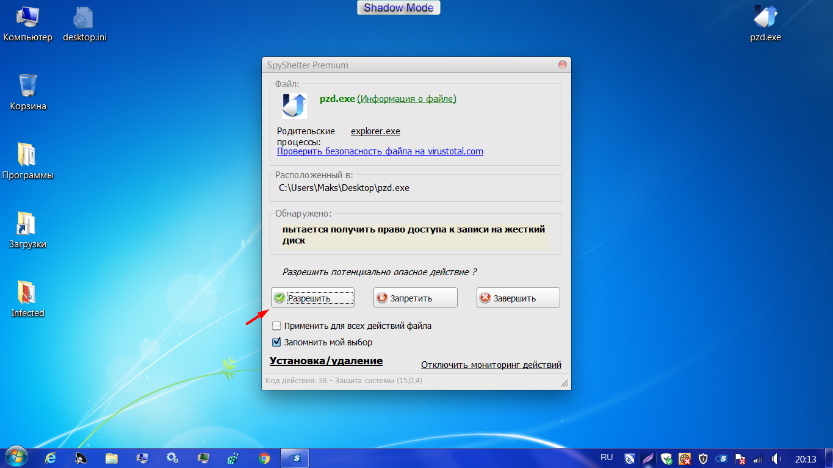Click the green-screen monitor taskbar icon

coord(203,458)
